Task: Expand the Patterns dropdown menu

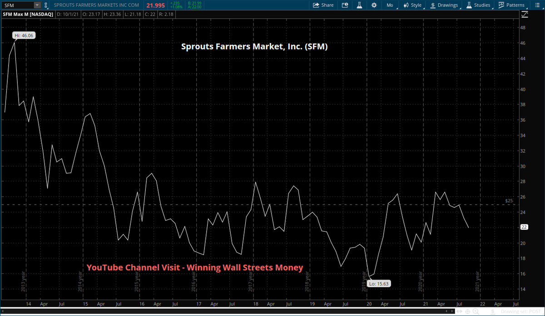Action: [x=512, y=5]
